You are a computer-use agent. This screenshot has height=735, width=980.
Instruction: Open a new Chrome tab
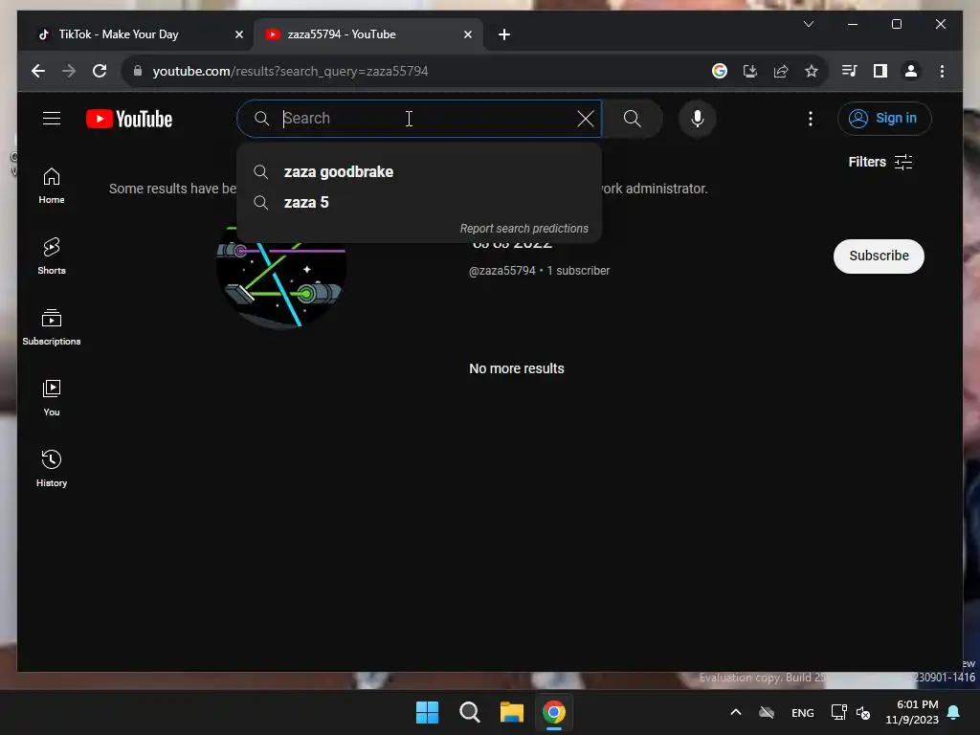[504, 34]
